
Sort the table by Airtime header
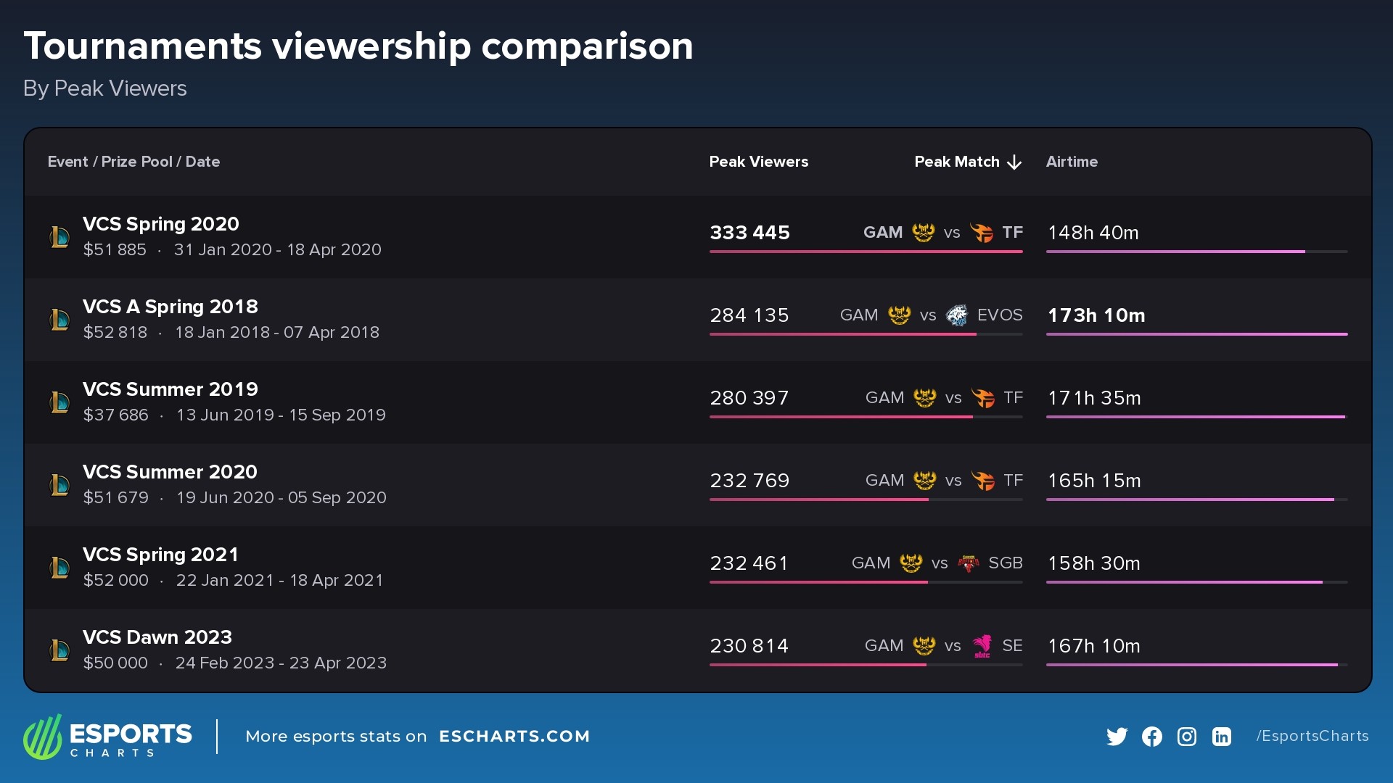(x=1072, y=162)
